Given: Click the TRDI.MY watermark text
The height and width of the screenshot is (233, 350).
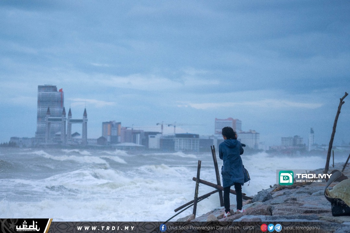Looking at the screenshot, I should [x=314, y=176].
